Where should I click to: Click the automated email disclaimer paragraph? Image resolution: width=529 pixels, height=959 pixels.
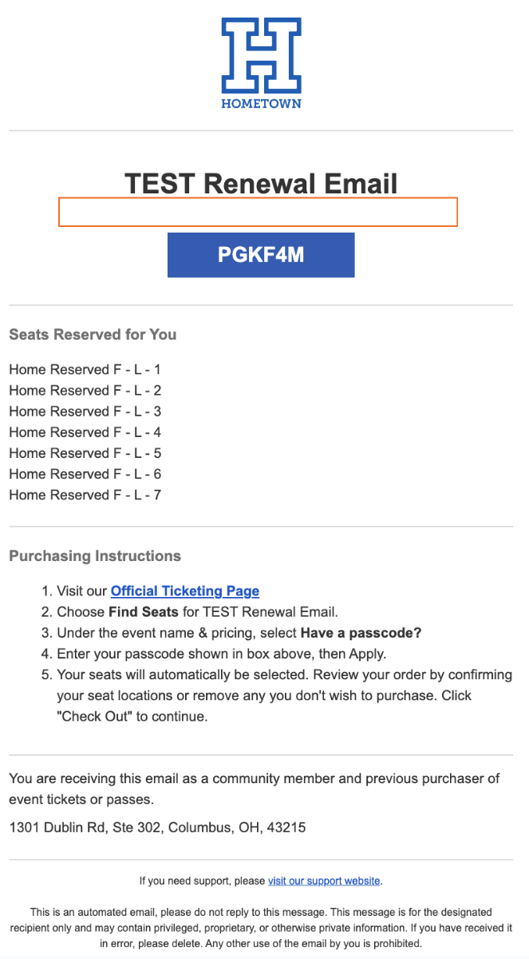coord(261,927)
